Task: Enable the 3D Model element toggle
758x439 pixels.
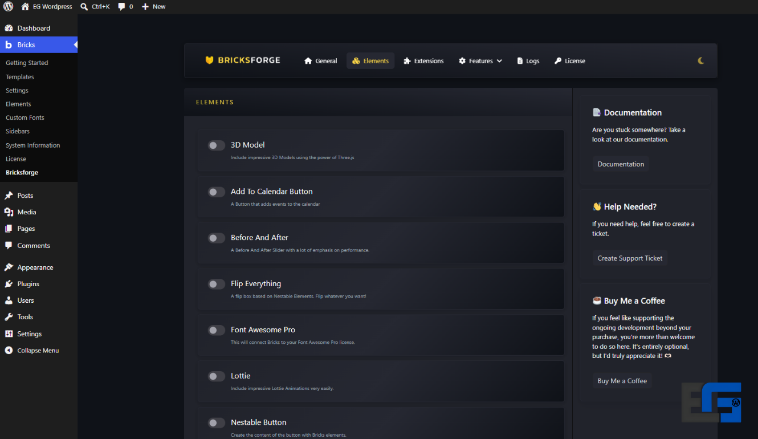Action: (216, 145)
